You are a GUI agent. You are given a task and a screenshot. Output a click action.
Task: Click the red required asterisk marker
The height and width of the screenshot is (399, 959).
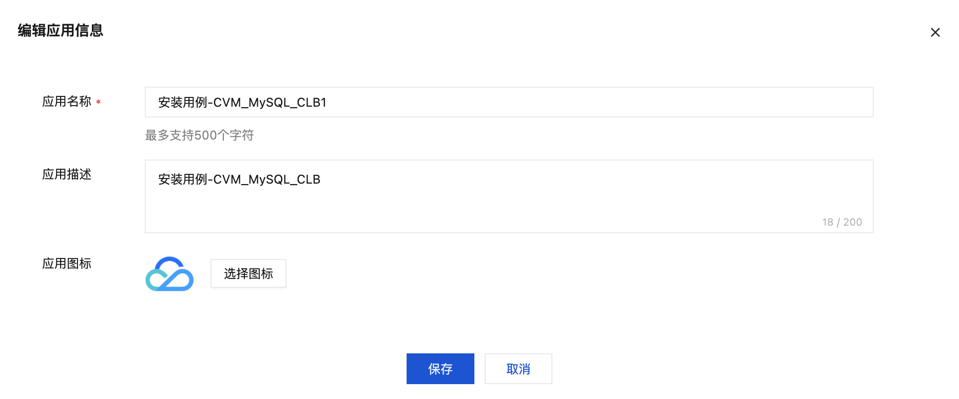(98, 102)
